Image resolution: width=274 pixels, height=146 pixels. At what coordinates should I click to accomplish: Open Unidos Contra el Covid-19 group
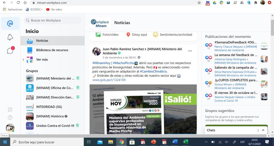[52, 126]
